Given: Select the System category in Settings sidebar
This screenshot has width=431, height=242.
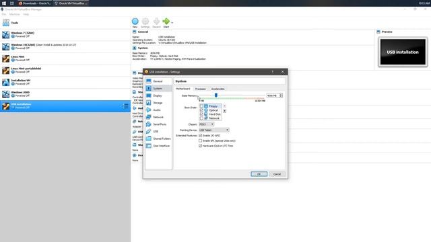Looking at the screenshot, I should pyautogui.click(x=158, y=88).
